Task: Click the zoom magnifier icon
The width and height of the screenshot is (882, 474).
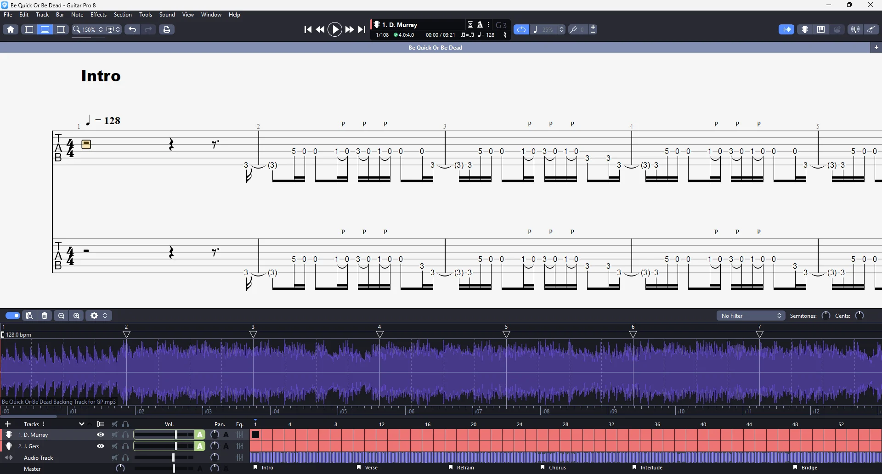Action: pos(77,29)
